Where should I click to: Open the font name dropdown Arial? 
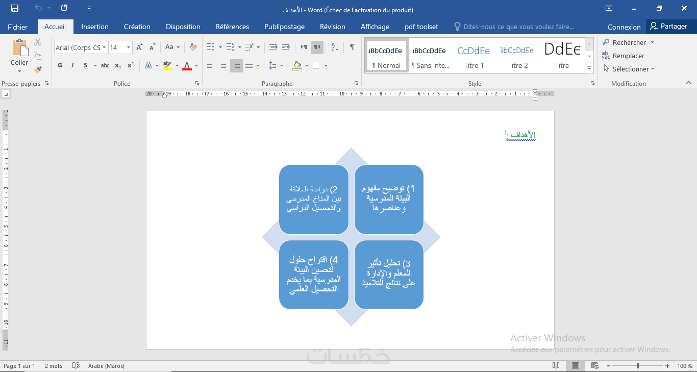pos(81,47)
